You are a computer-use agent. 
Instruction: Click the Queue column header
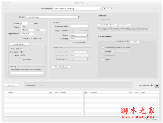pos(28,92)
